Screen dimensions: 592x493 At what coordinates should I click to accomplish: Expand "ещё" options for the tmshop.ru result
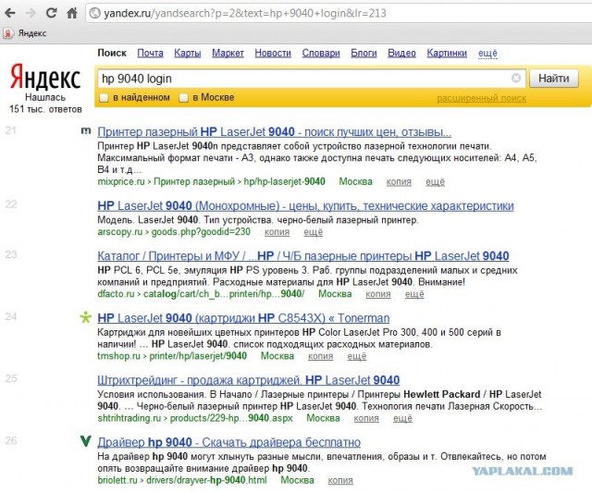[357, 356]
